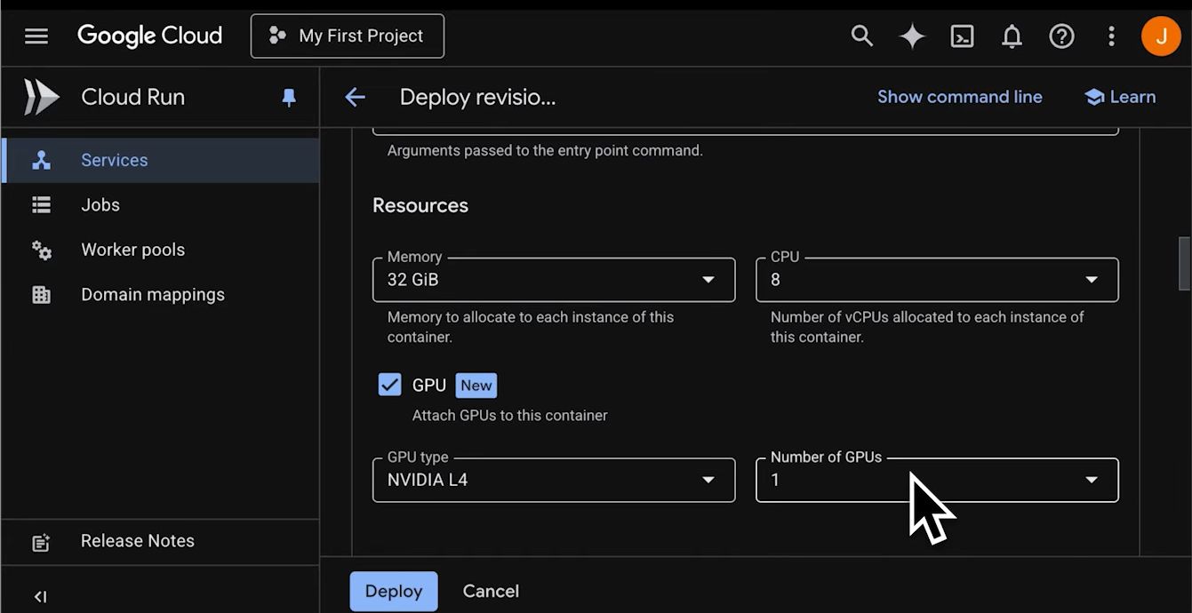Open the hamburger navigation menu
This screenshot has width=1192, height=613.
[x=36, y=36]
